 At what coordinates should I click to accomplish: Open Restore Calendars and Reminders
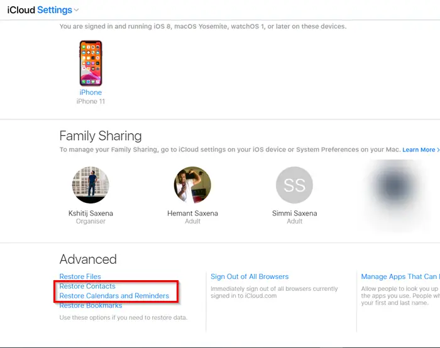(x=114, y=296)
